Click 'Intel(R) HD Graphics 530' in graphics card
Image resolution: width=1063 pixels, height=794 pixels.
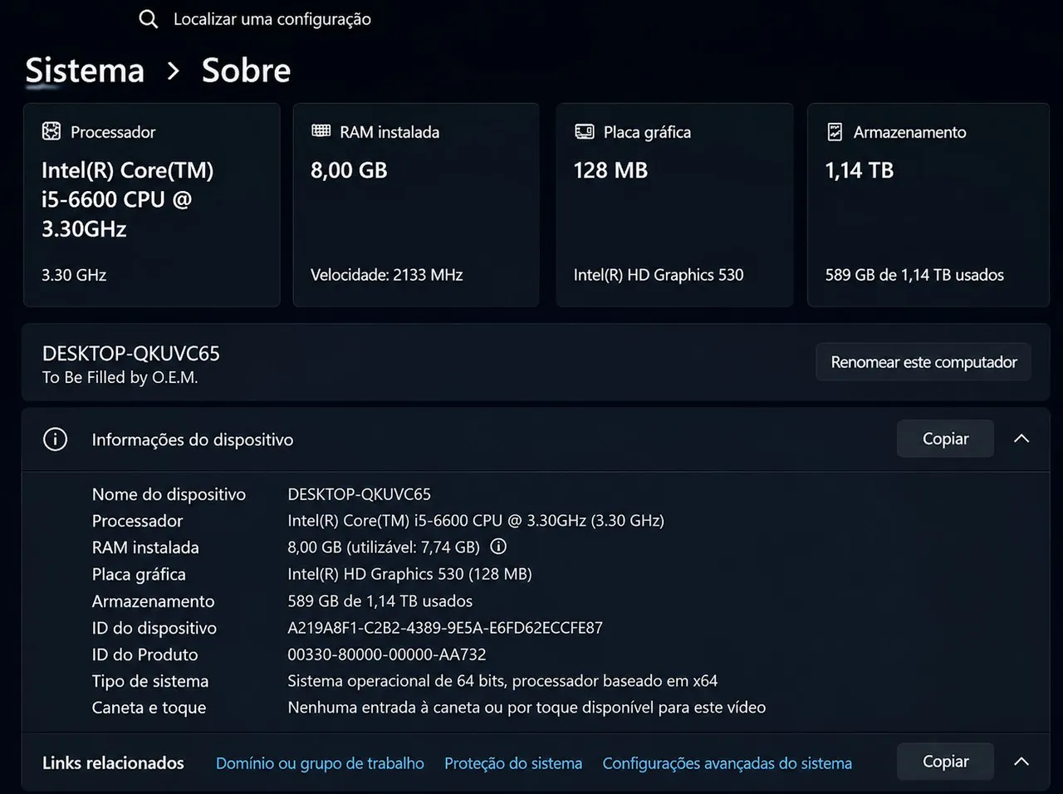(x=659, y=275)
